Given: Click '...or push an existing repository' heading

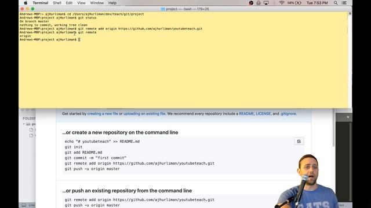Looking at the screenshot, I should click(x=127, y=191).
